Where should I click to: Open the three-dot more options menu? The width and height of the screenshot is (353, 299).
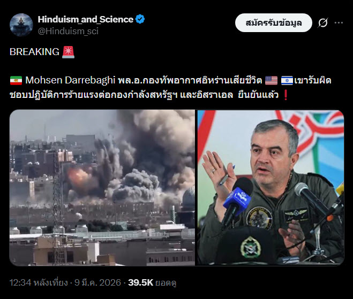coord(339,22)
